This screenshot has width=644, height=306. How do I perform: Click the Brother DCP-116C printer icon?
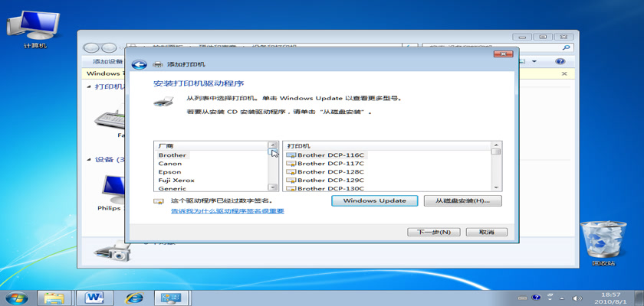tap(291, 155)
